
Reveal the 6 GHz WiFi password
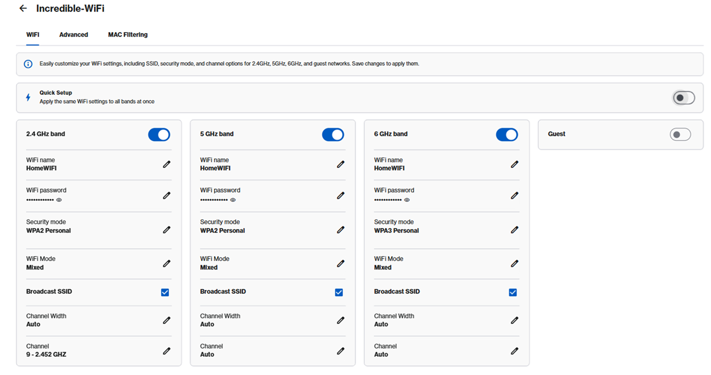click(x=407, y=200)
